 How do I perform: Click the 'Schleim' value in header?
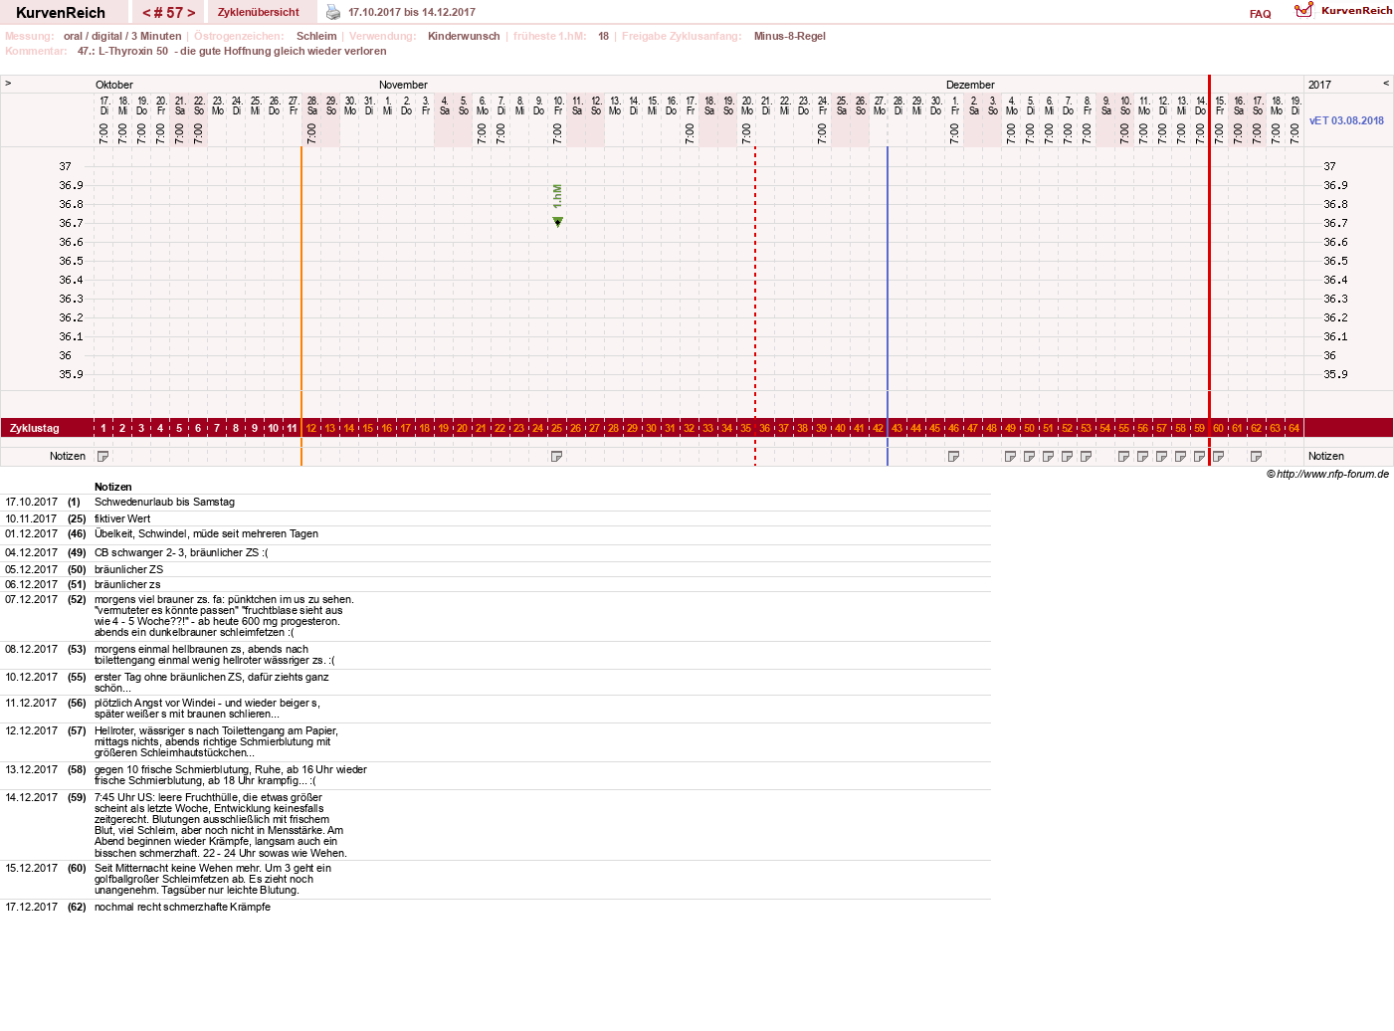(x=316, y=36)
